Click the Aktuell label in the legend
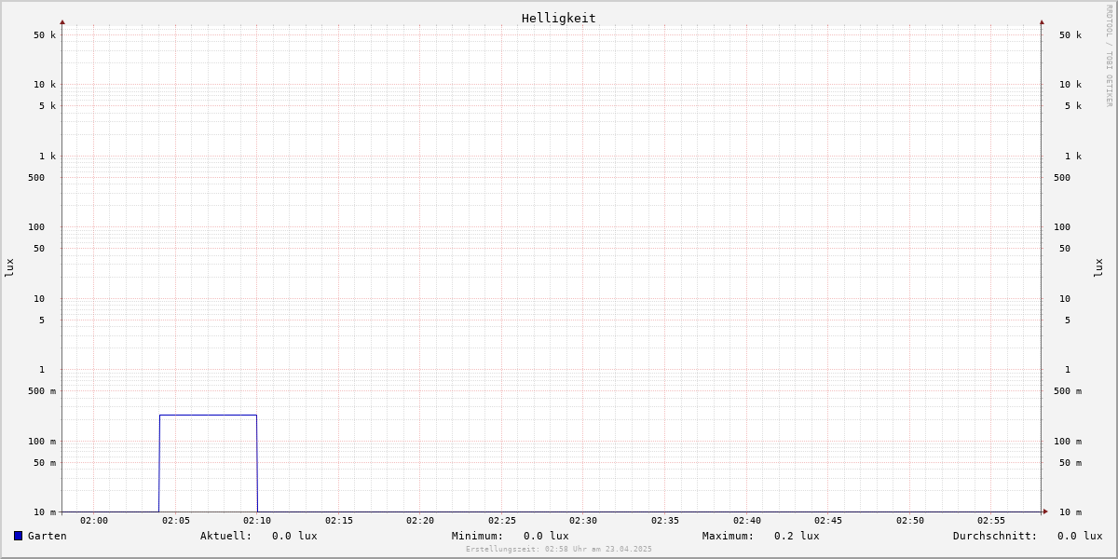1118x559 pixels. point(225,536)
